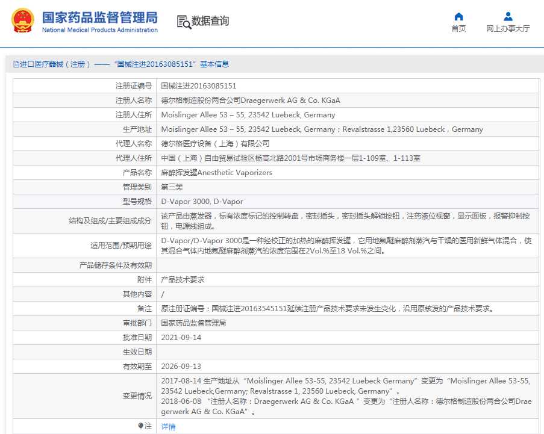
Task: Select approval date 2021-09-14
Action: tap(181, 338)
